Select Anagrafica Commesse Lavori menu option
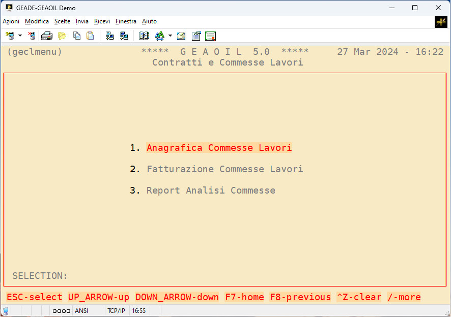 [x=219, y=148]
